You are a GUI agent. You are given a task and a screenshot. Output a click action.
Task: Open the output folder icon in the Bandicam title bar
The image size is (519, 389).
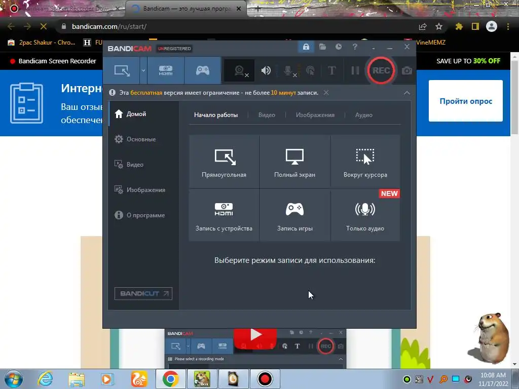[x=323, y=47]
